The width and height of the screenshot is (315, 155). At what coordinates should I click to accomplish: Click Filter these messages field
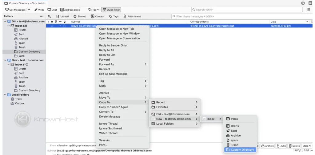point(242,17)
